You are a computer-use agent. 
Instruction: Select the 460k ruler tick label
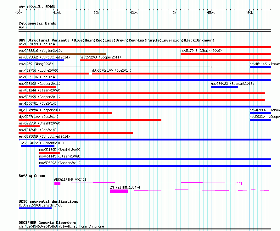[x=249, y=13]
